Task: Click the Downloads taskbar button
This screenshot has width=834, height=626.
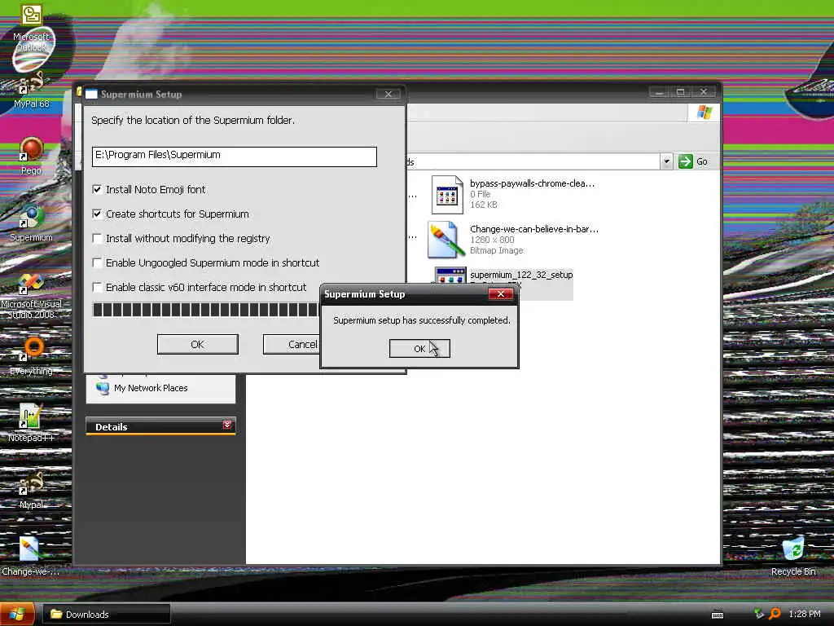Action: [107, 615]
